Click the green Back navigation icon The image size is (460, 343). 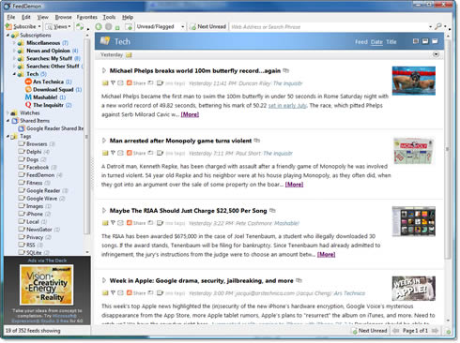pos(99,27)
